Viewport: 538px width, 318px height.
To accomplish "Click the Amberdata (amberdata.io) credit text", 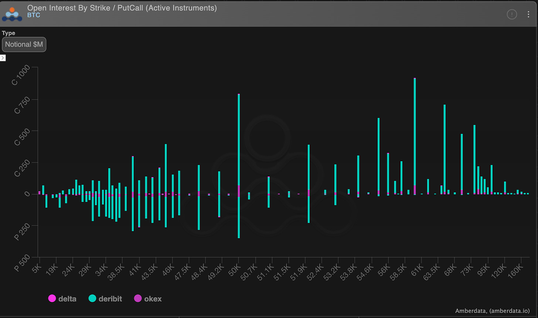I will click(x=494, y=311).
